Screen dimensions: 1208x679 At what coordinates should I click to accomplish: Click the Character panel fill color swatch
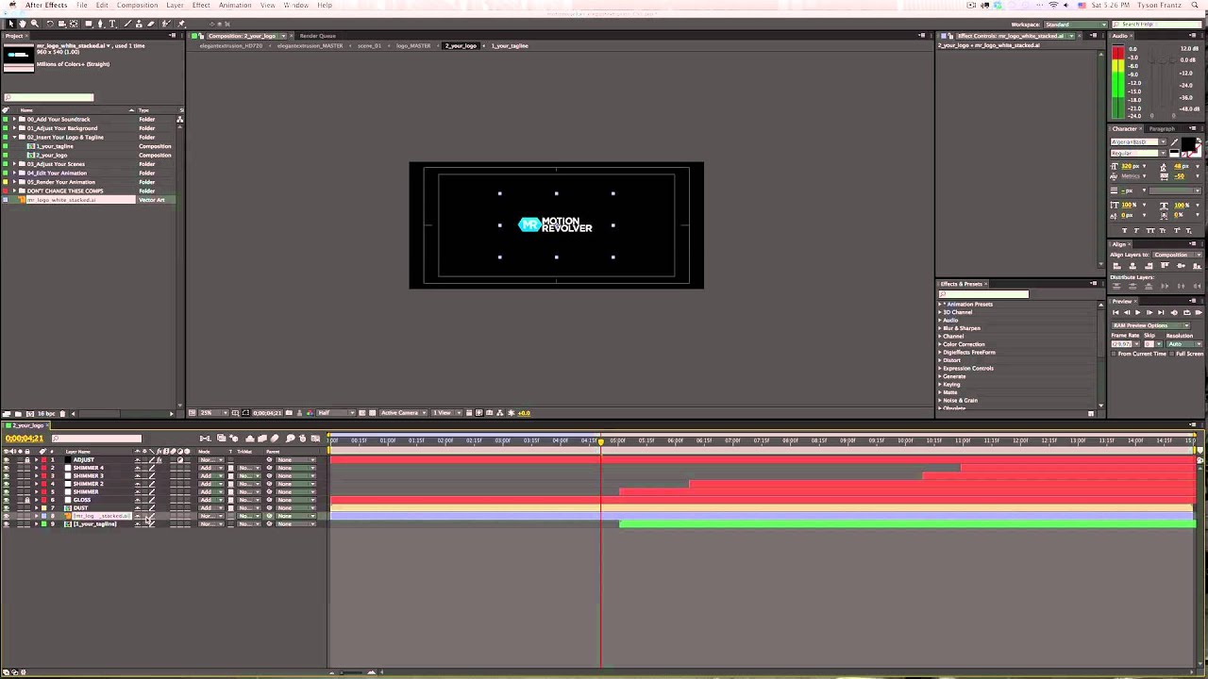pyautogui.click(x=1188, y=143)
